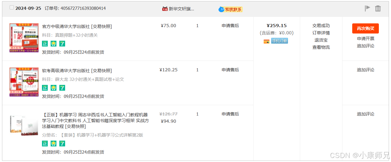
Task: Open the 和我联系 Wangwang chat icon
Action: 230,9
